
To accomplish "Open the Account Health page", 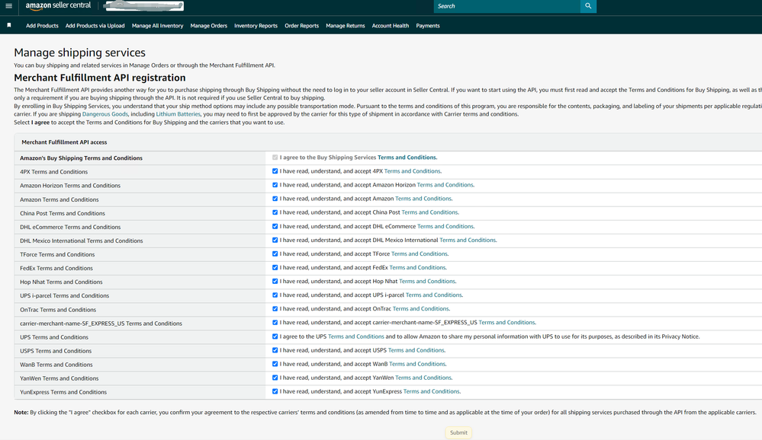I will [390, 26].
